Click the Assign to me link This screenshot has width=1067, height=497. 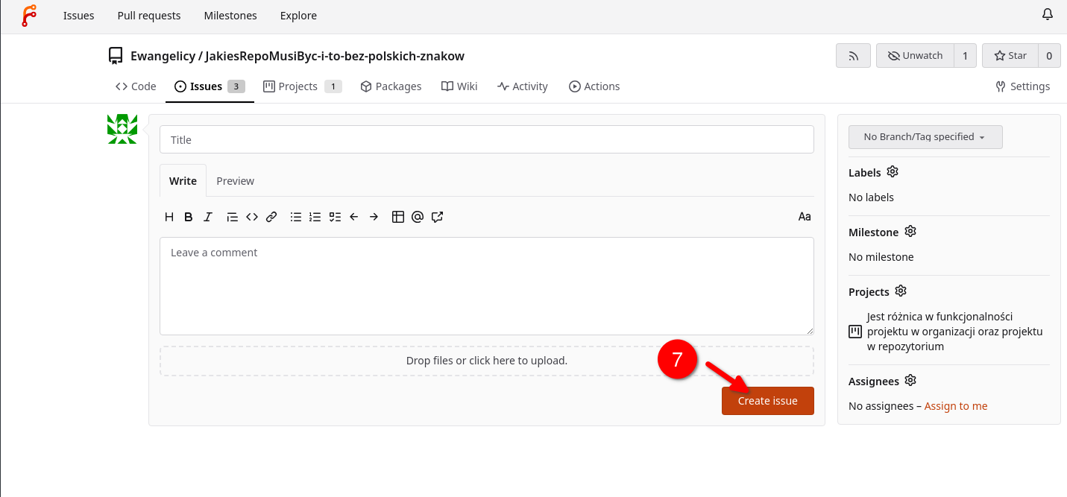(955, 406)
